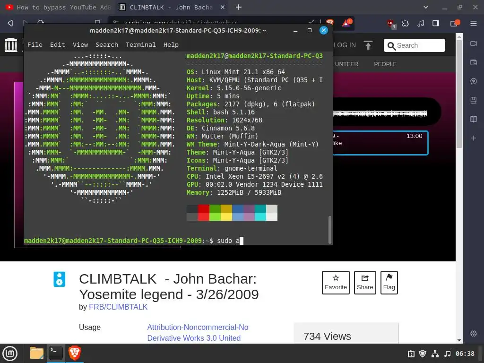Click the Terminal icon in taskbar

[x=56, y=353]
